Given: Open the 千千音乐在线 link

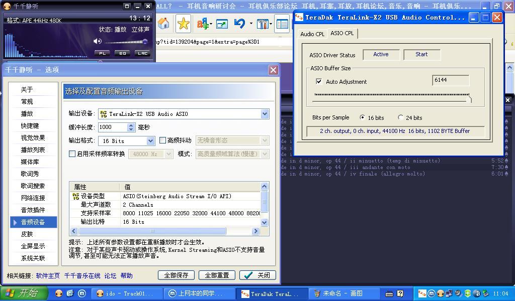Looking at the screenshot, I should coord(82,276).
